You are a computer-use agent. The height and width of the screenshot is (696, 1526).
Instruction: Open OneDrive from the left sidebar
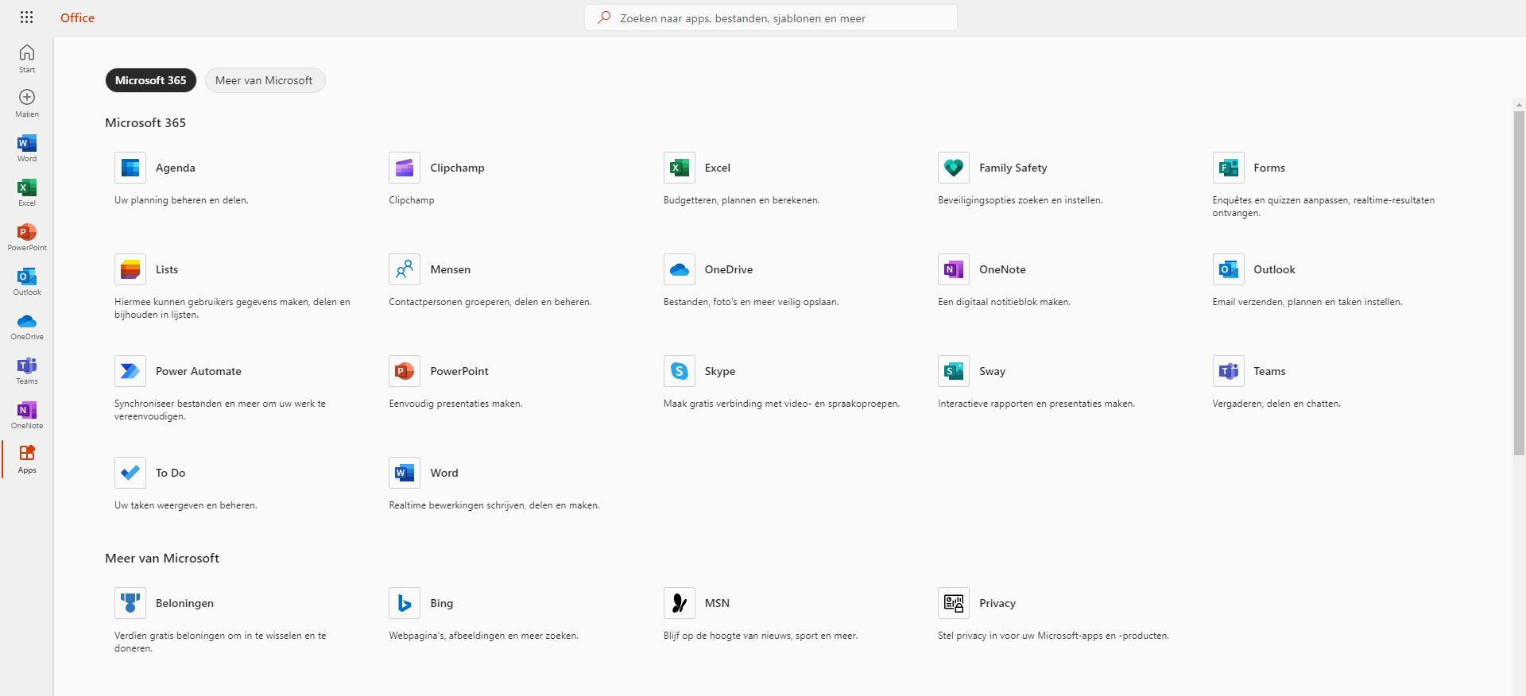point(27,326)
